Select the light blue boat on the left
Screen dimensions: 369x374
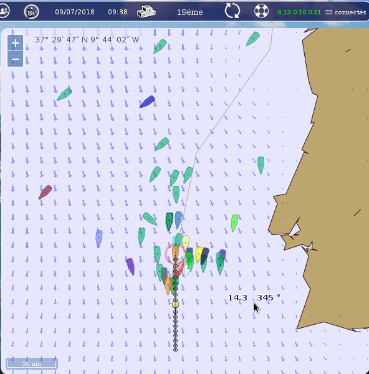99,239
